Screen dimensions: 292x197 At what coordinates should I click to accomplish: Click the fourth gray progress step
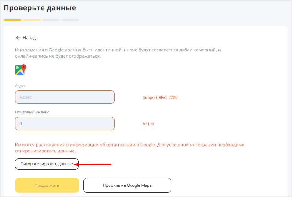[70, 20]
